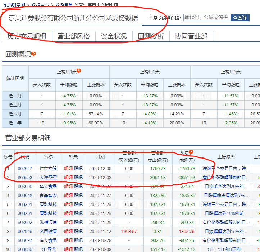Click the 日期 column header
Image resolution: width=260 pixels, height=252 pixels.
100,156
